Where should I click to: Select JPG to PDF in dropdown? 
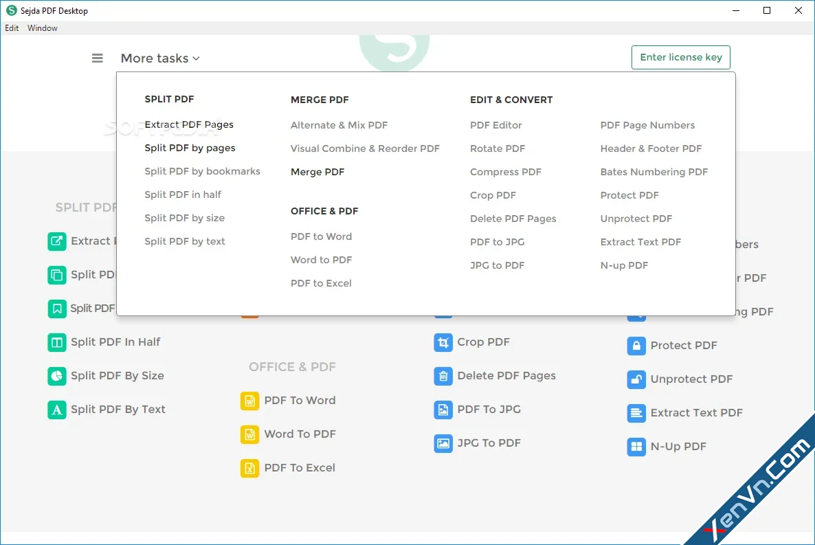point(497,266)
